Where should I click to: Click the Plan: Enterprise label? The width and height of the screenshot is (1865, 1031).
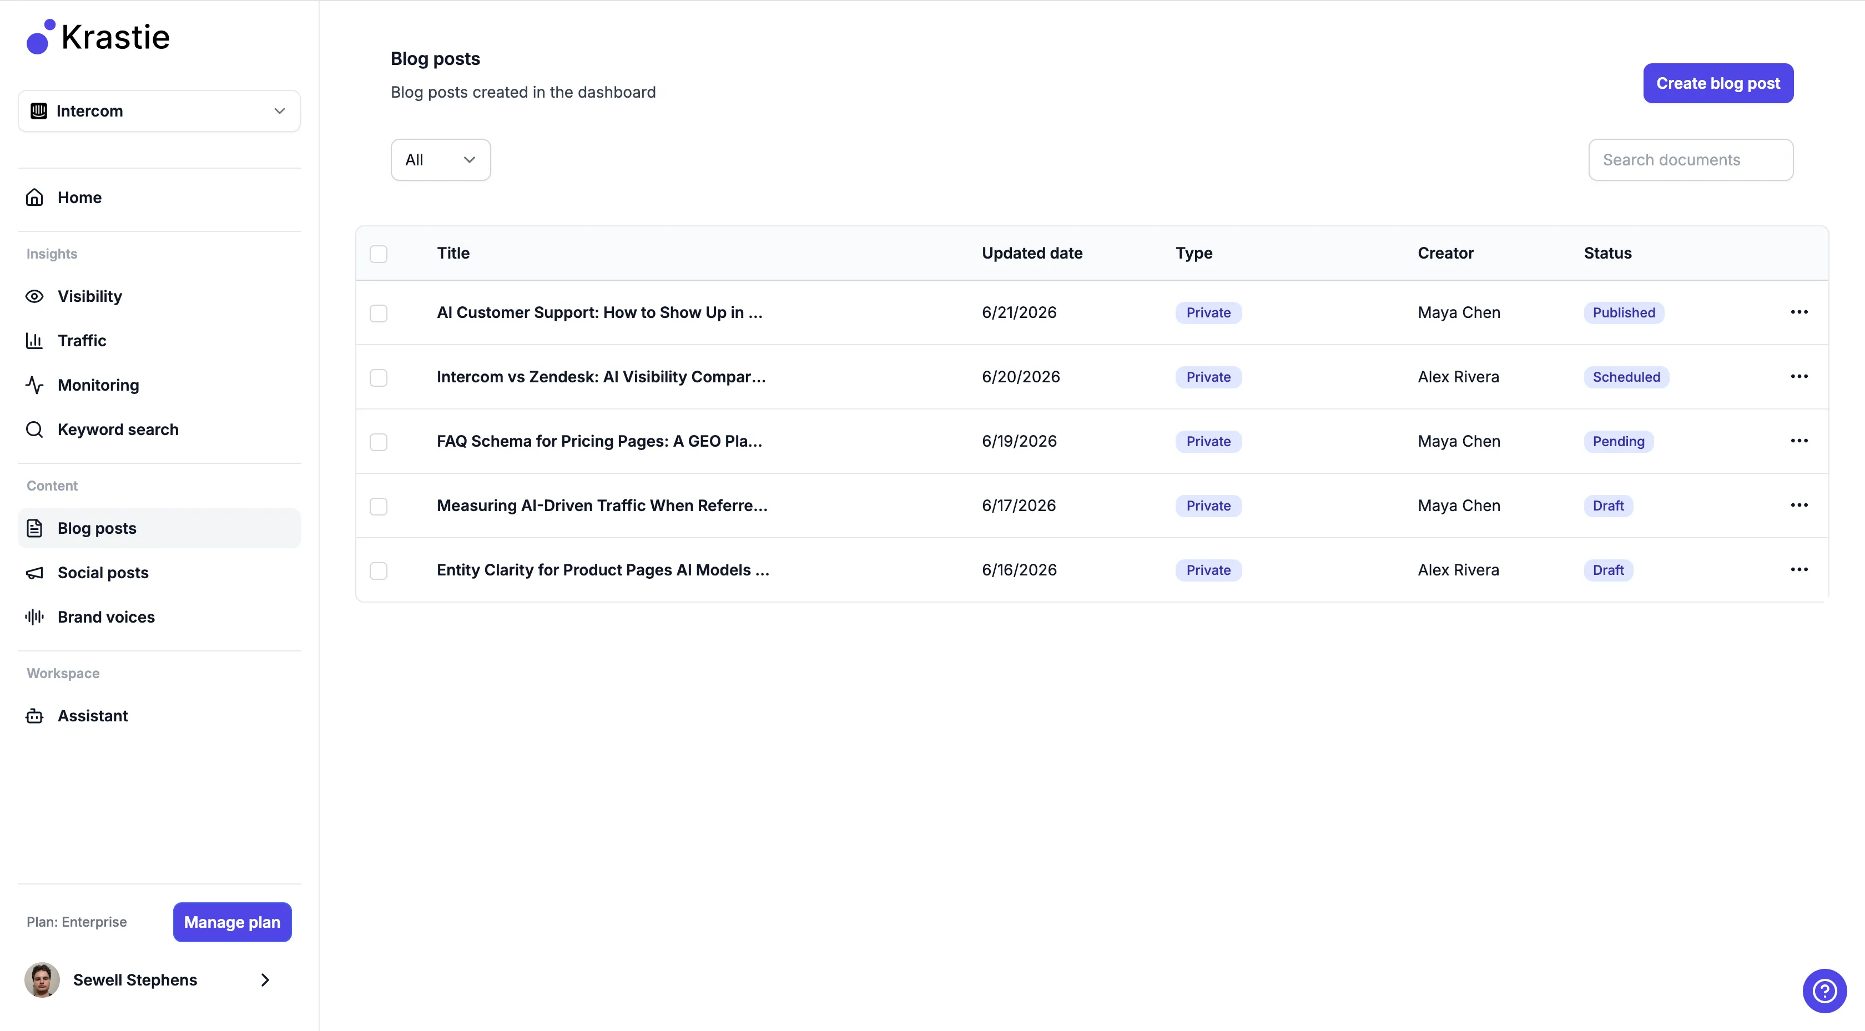coord(77,922)
